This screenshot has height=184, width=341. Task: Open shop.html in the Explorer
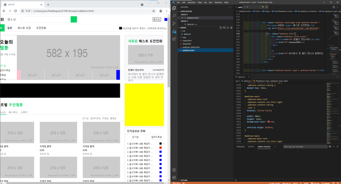click(x=187, y=44)
